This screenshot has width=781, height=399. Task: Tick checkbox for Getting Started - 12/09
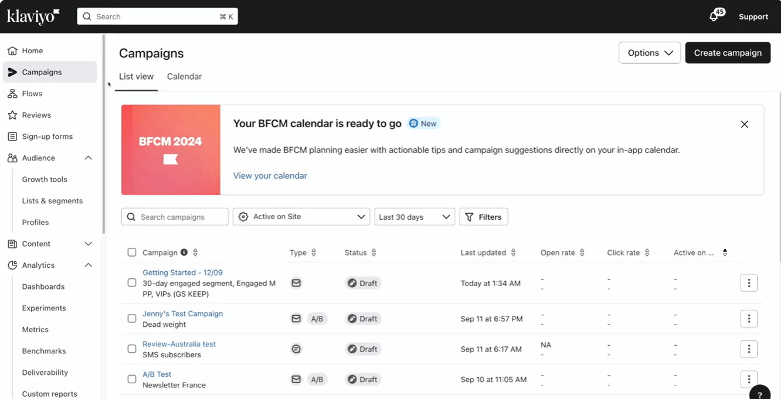(x=132, y=283)
